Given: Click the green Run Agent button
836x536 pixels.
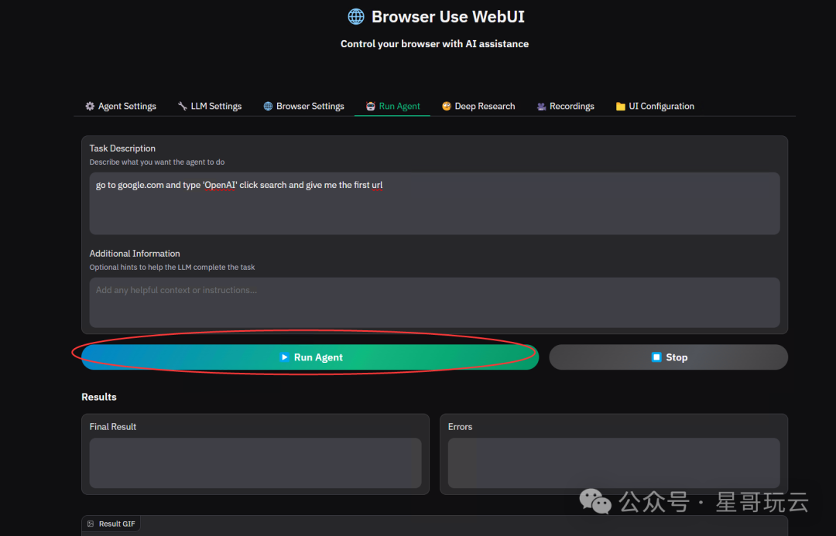Looking at the screenshot, I should click(310, 357).
